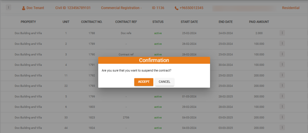Viewport: 308px width, 133px height.
Task: Open the actions menu for contract 1788
Action: tap(282, 33)
